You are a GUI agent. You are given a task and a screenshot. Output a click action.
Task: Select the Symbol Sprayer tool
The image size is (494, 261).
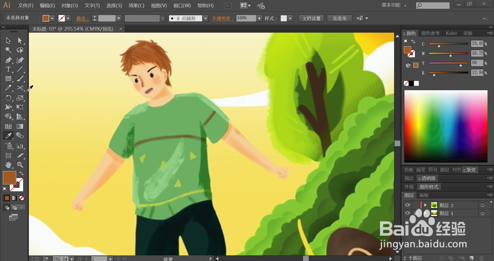[8, 146]
